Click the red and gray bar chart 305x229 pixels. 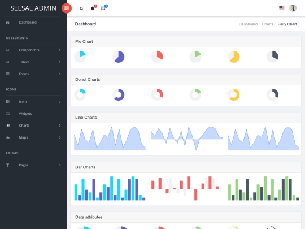pos(186,188)
